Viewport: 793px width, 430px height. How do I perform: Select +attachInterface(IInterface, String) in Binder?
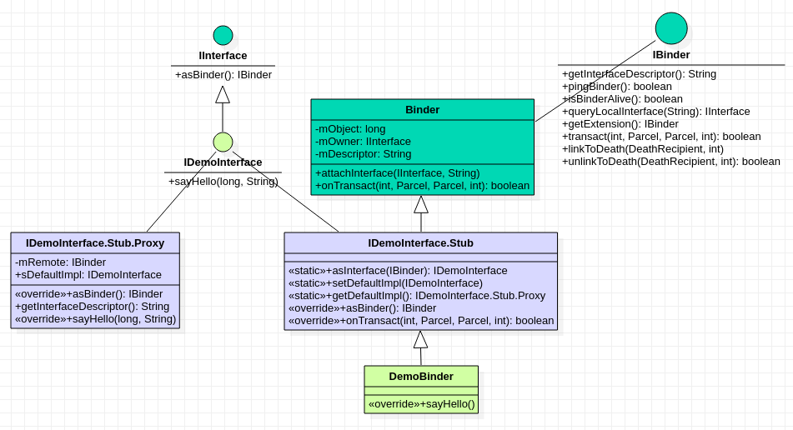coord(397,173)
